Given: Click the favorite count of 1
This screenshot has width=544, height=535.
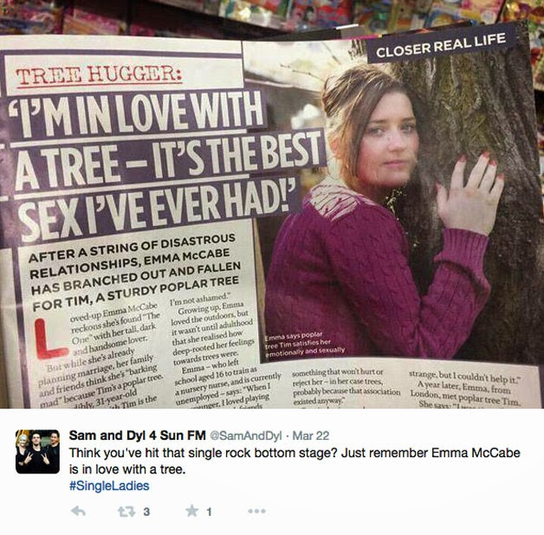Looking at the screenshot, I should (x=209, y=512).
